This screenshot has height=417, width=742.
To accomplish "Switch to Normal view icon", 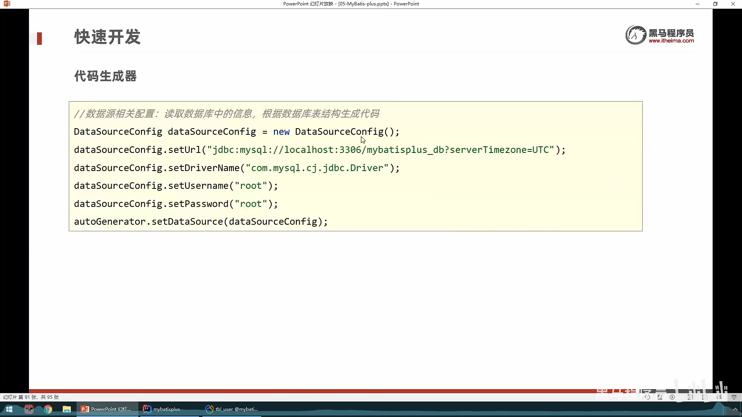I will click(690, 397).
